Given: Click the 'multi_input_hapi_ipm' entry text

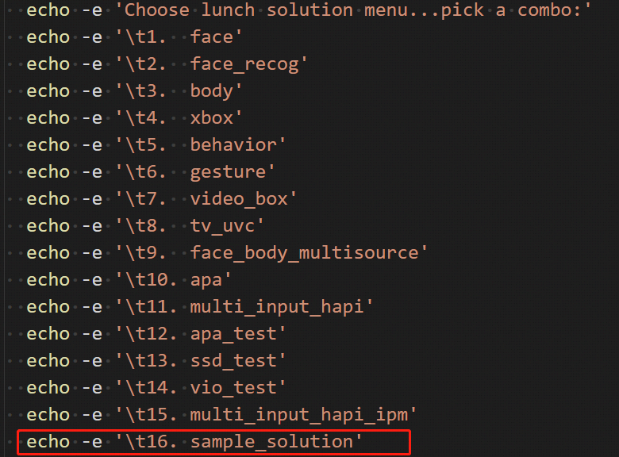Looking at the screenshot, I should coord(298,414).
